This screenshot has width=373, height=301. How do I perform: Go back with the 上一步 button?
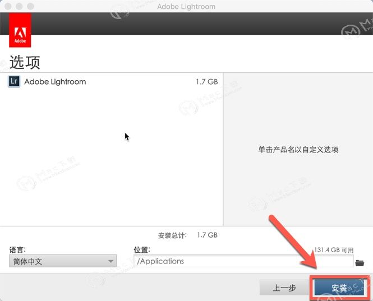(284, 288)
